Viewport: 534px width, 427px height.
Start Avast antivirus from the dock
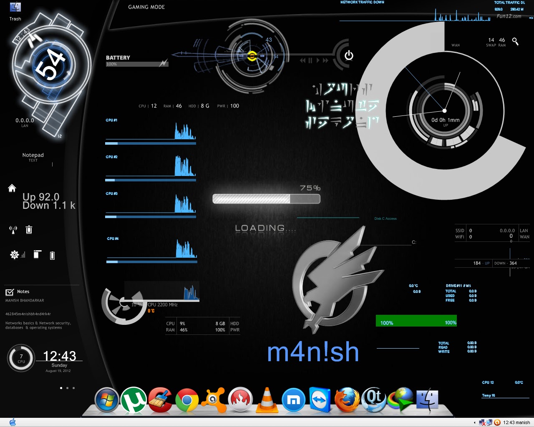(x=214, y=400)
